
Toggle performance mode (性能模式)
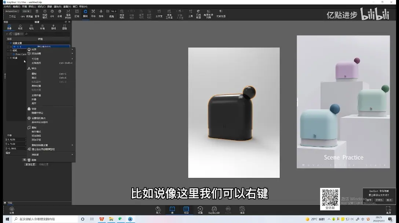[x=45, y=14]
